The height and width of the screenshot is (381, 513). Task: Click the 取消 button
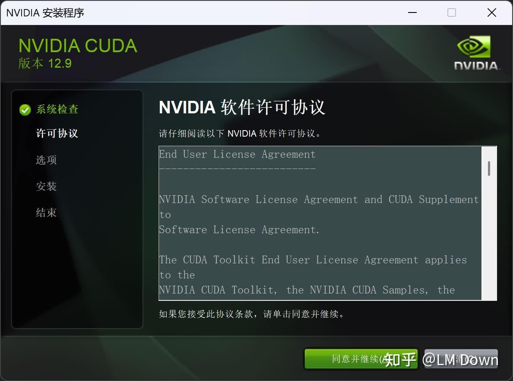(461, 359)
